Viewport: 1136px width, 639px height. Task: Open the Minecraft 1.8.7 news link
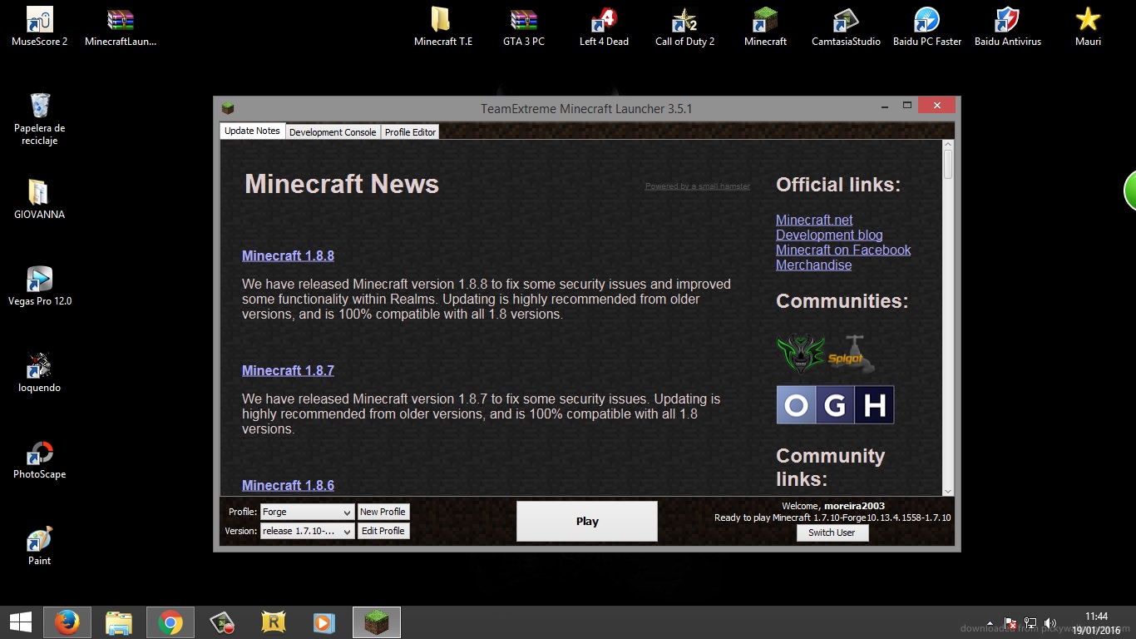point(288,370)
